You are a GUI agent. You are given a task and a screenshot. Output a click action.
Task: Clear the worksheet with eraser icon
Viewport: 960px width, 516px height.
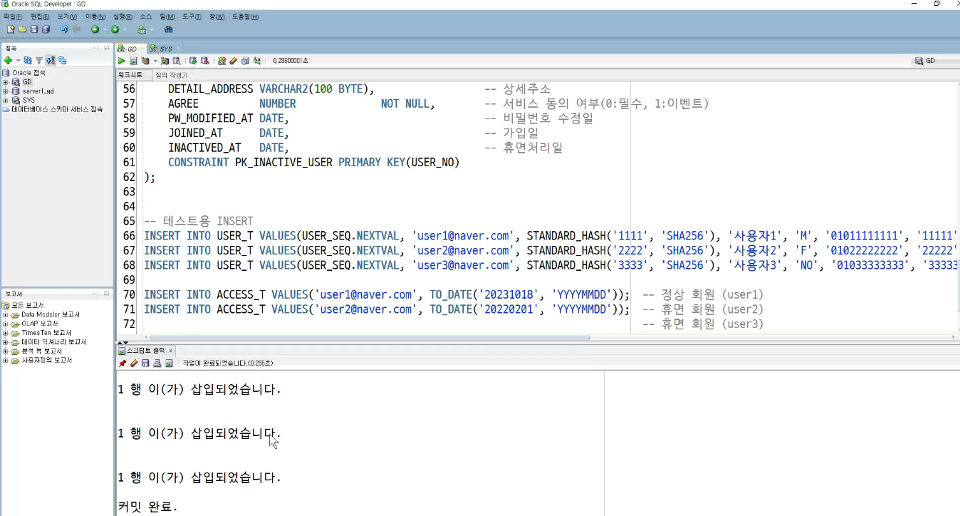(x=233, y=61)
